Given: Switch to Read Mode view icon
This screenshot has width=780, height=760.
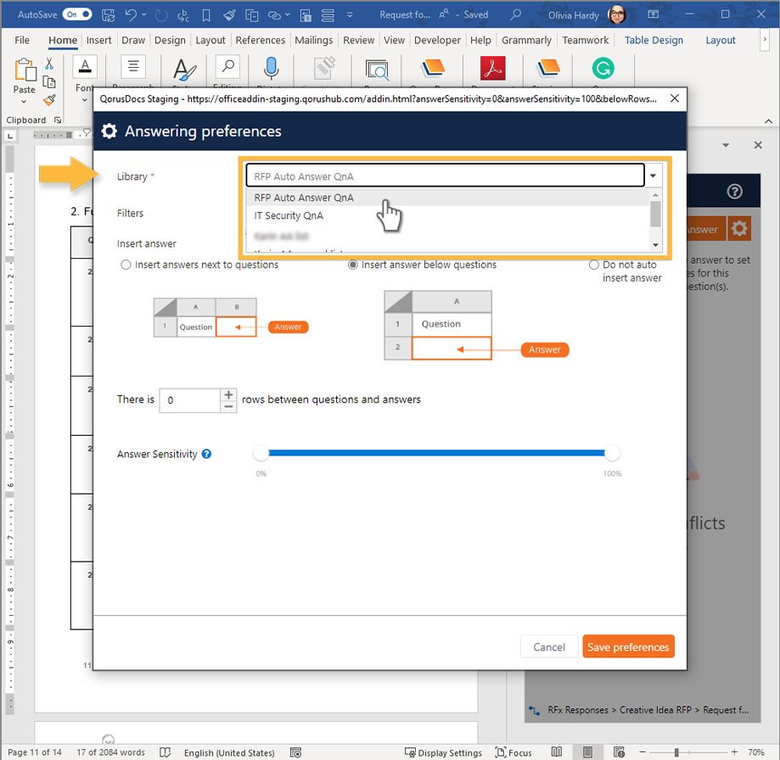Looking at the screenshot, I should point(557,752).
